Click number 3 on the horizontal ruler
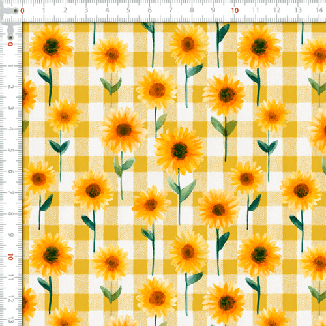326x326 pixels. point(86,10)
